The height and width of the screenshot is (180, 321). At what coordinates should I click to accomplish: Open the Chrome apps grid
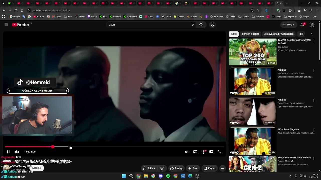[x=3, y=17]
